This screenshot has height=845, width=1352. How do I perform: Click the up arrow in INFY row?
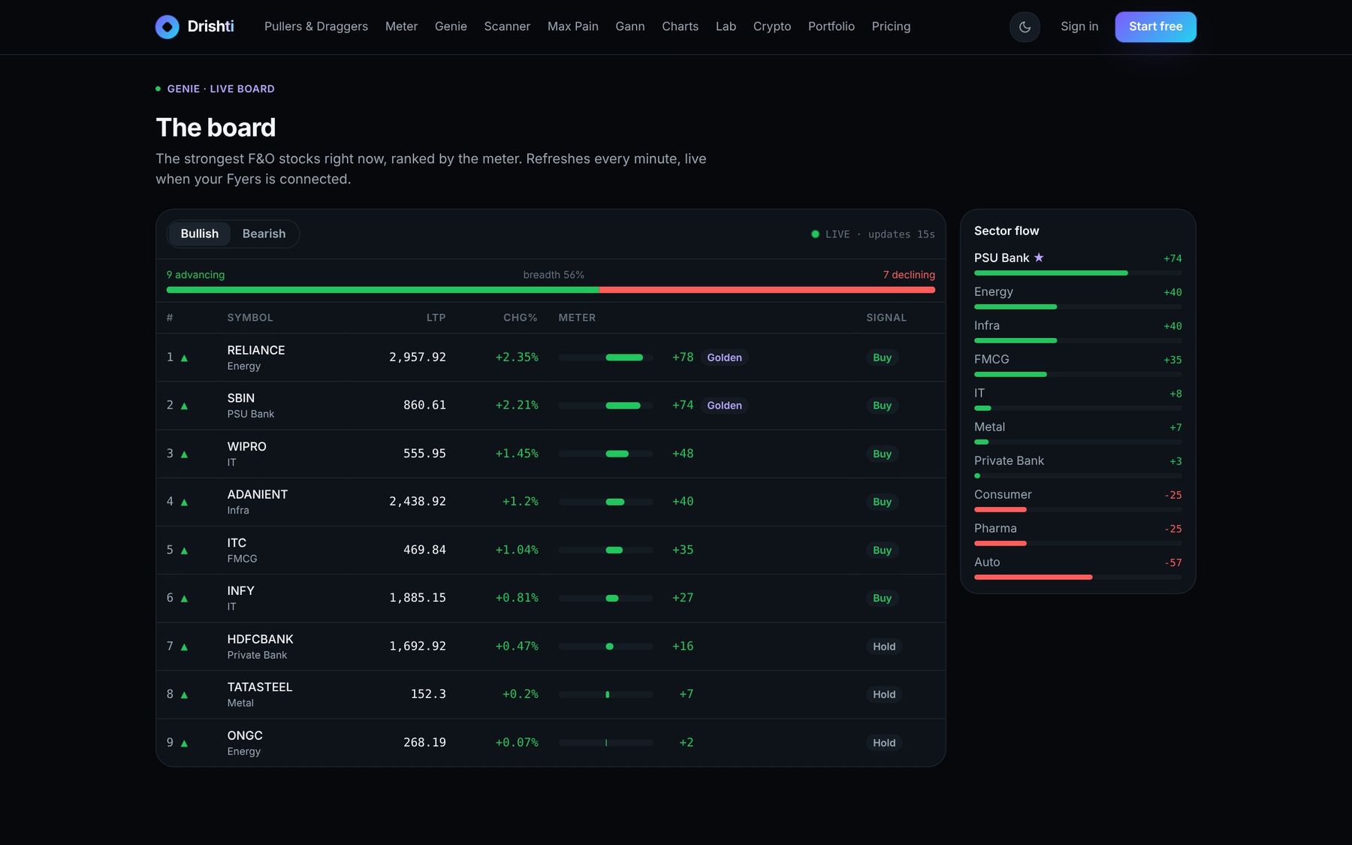(x=184, y=599)
